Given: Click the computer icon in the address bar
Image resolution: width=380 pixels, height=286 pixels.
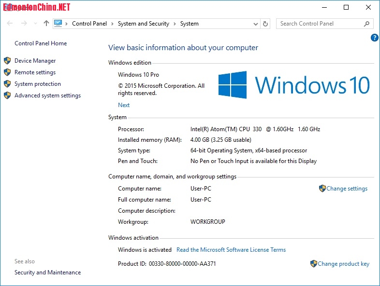Looking at the screenshot, I should pos(58,23).
